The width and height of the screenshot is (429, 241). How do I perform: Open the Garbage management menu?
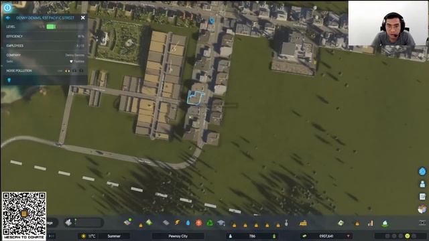(x=210, y=223)
